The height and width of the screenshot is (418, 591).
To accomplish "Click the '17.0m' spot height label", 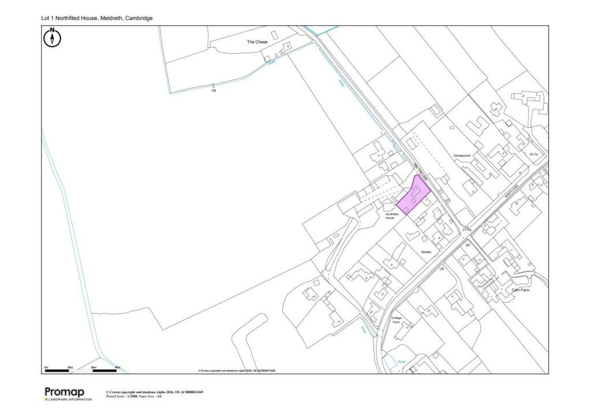I will (x=466, y=229).
